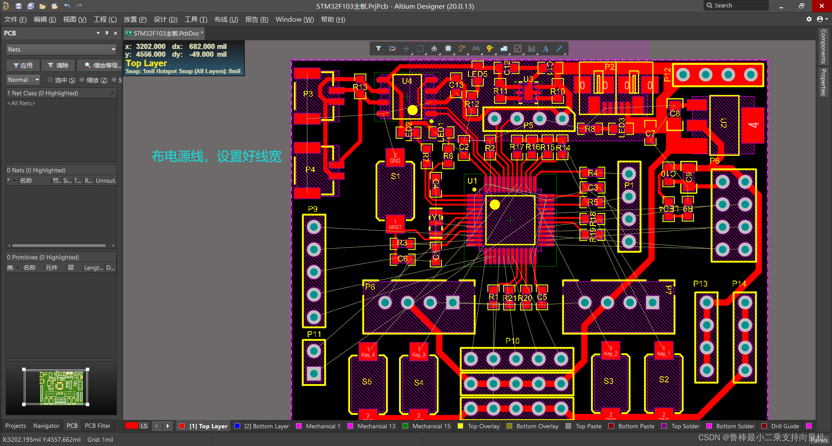The height and width of the screenshot is (446, 832).
Task: Click the place component chip icon
Action: (x=448, y=48)
